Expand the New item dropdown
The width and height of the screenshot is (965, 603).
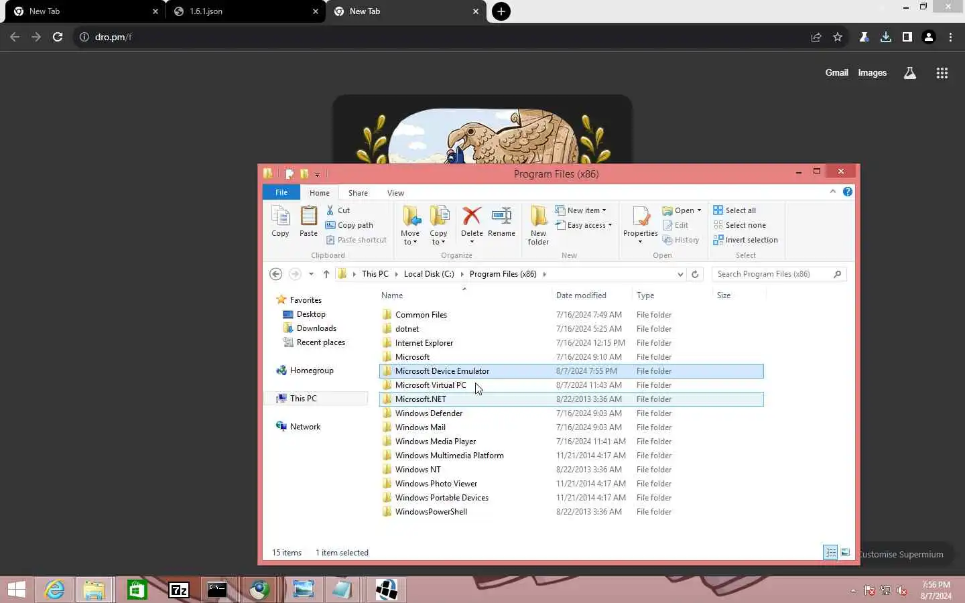604,210
